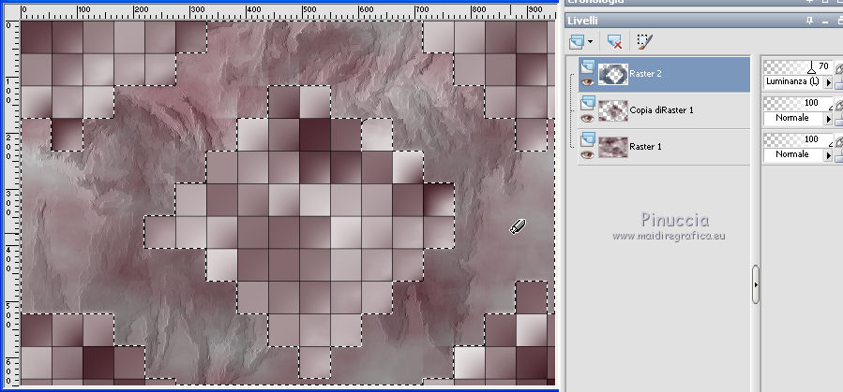Select the layer named Raster 2
Viewport: 843px width, 392px height.
pos(645,74)
